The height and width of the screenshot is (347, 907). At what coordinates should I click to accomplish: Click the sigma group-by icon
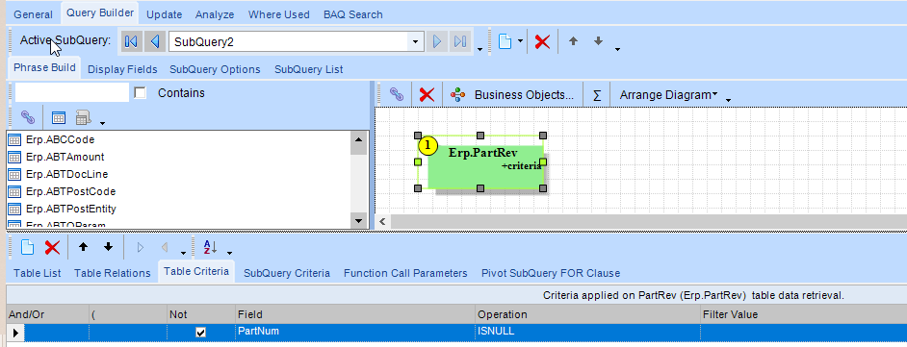coord(597,95)
